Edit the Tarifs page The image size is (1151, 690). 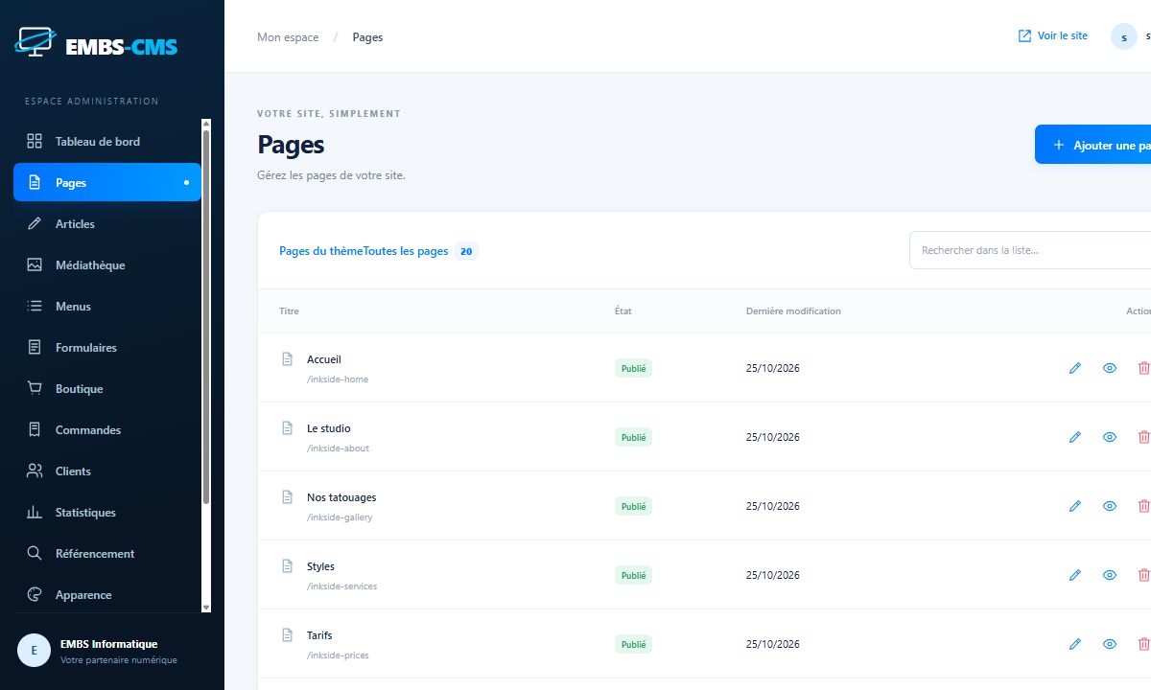point(1075,644)
